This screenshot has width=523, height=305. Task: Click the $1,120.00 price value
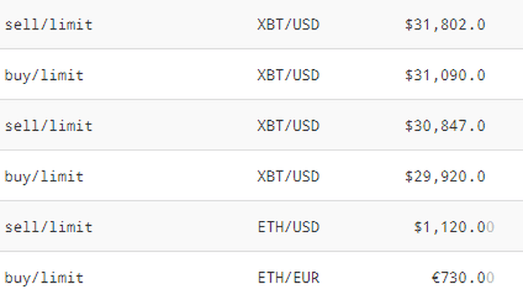pyautogui.click(x=454, y=227)
